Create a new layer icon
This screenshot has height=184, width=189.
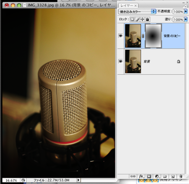(x=173, y=176)
